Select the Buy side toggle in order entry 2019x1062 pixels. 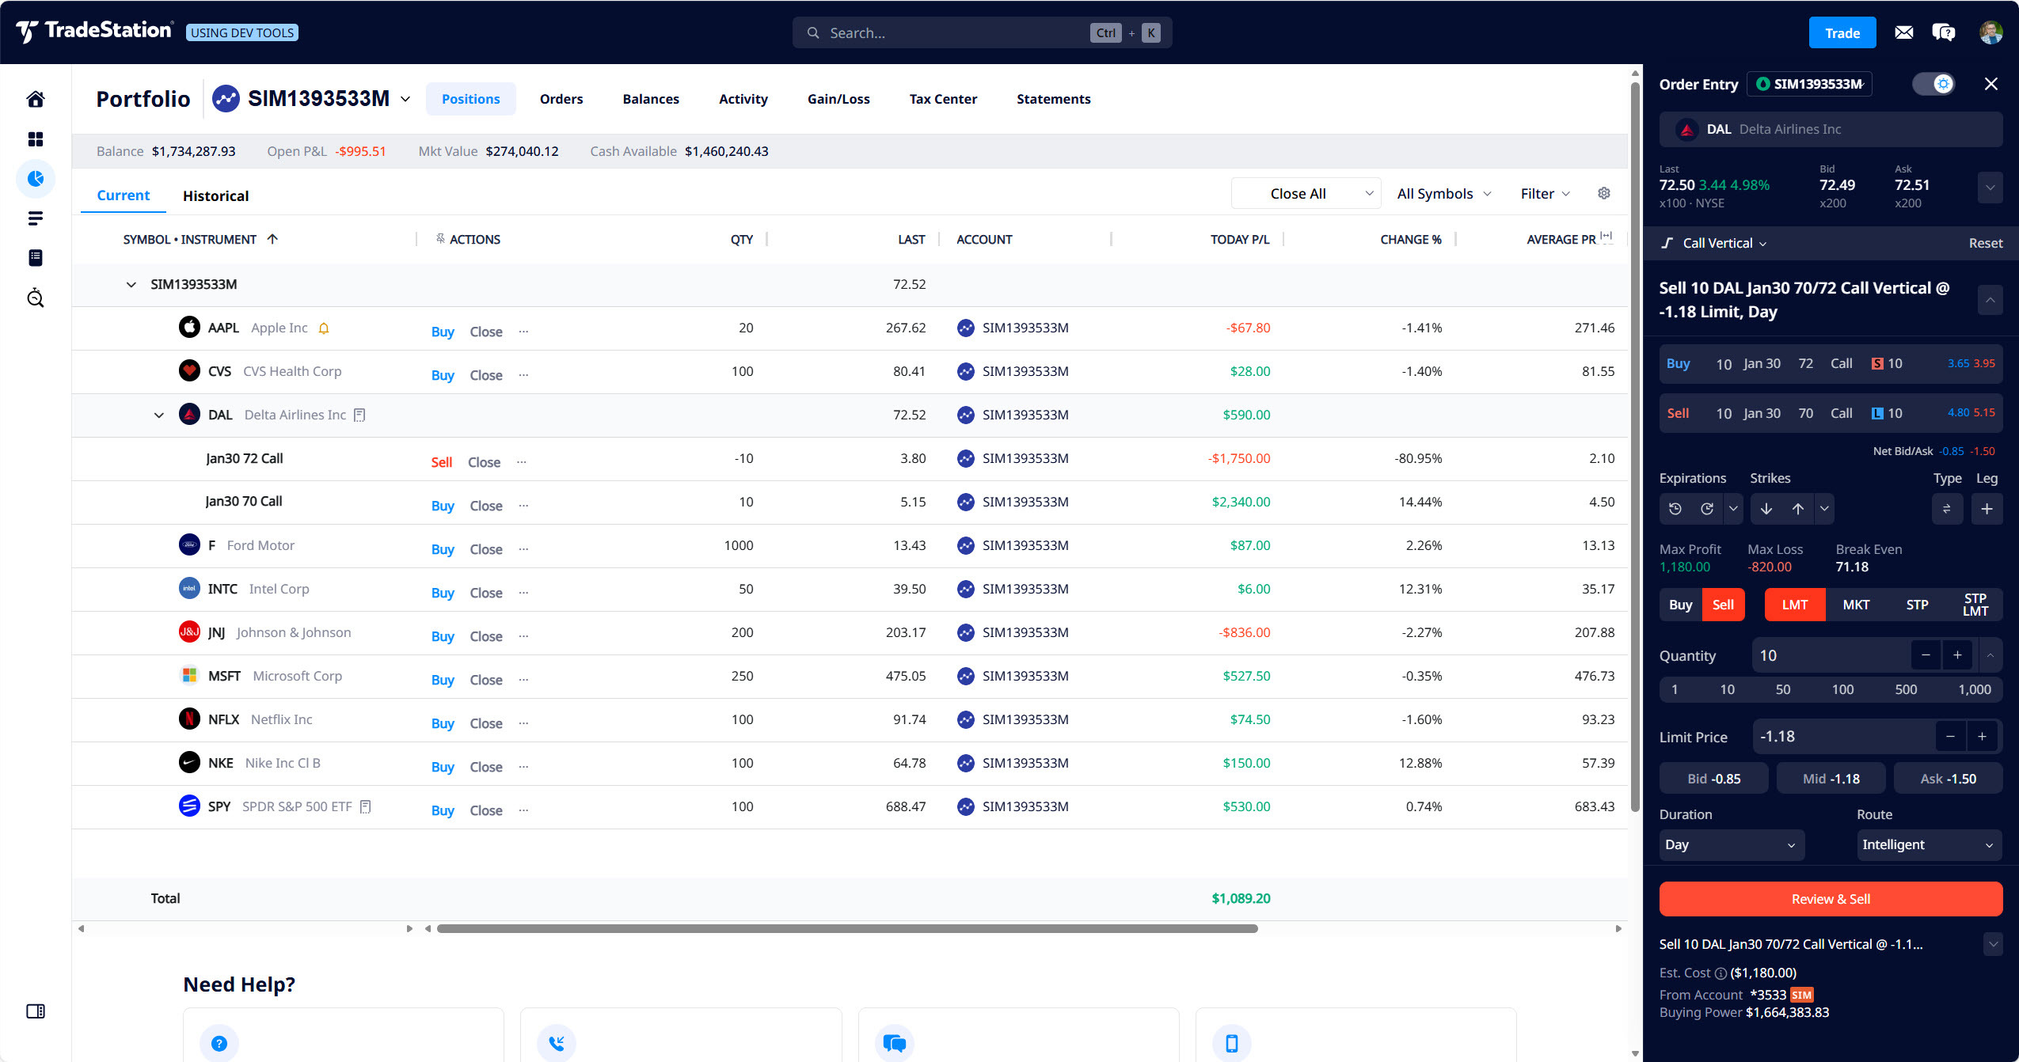click(1680, 605)
